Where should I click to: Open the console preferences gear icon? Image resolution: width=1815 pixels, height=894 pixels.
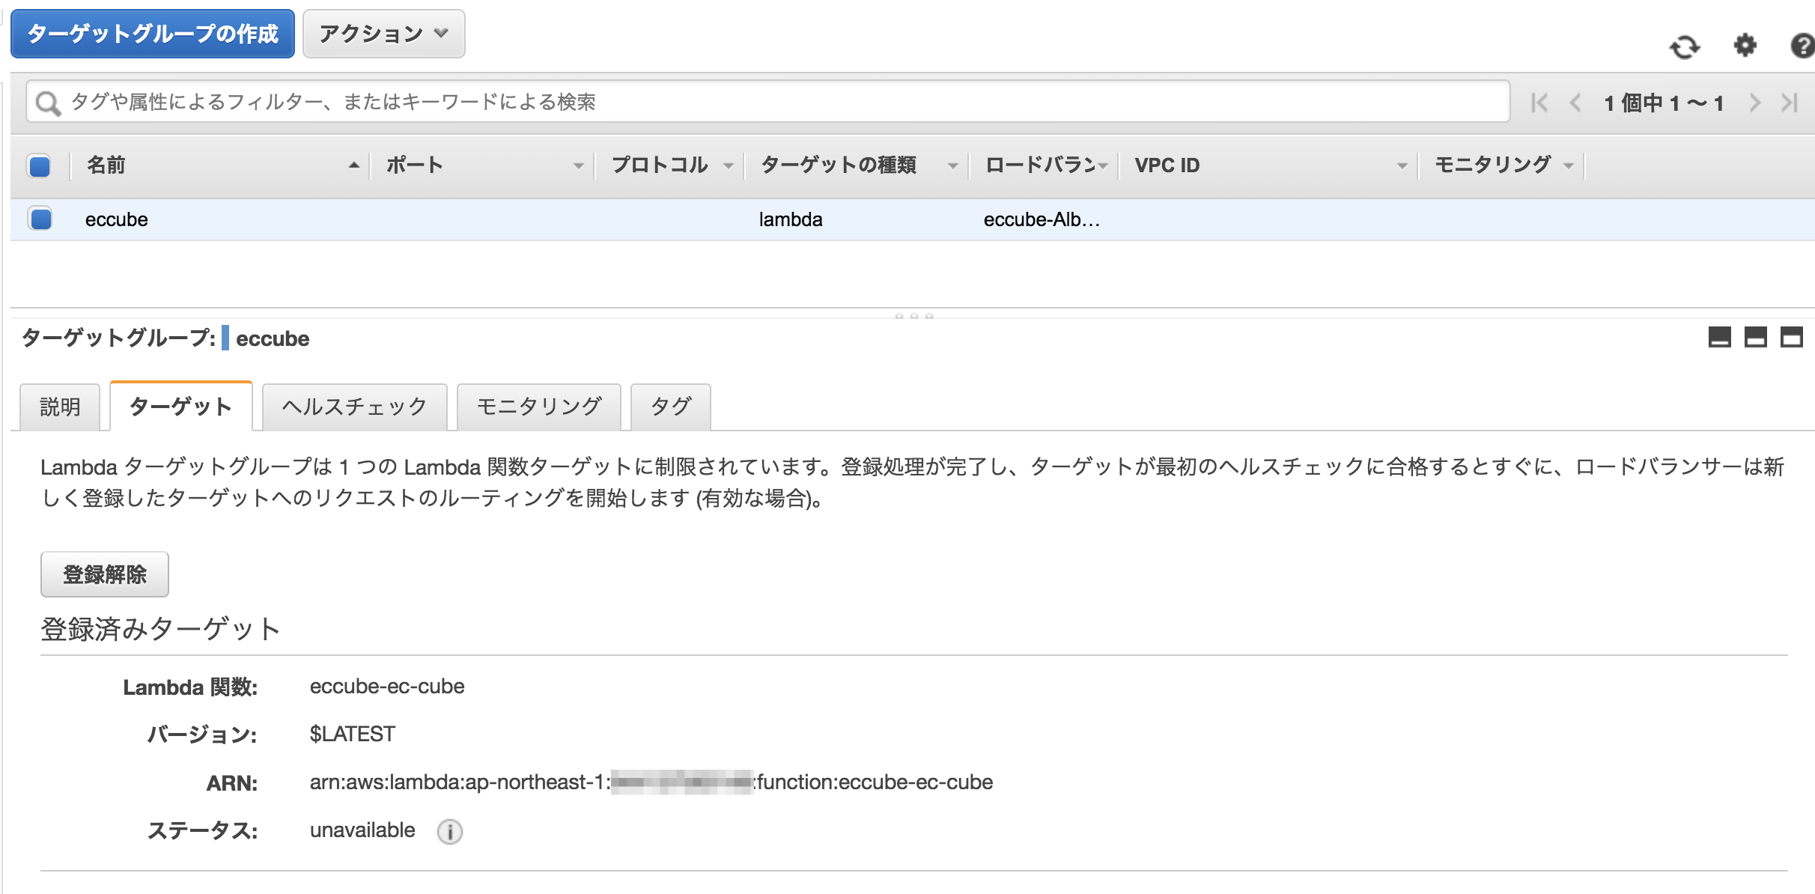point(1745,45)
